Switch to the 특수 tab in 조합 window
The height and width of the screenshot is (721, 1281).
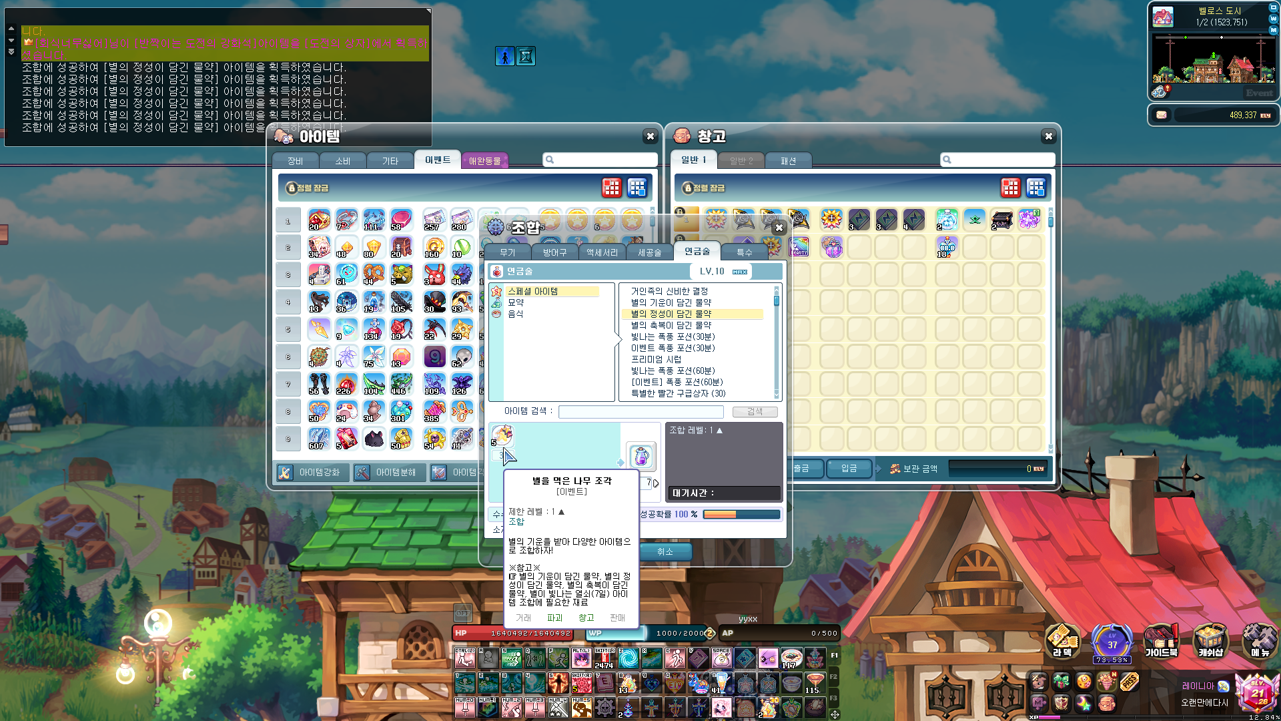point(744,252)
